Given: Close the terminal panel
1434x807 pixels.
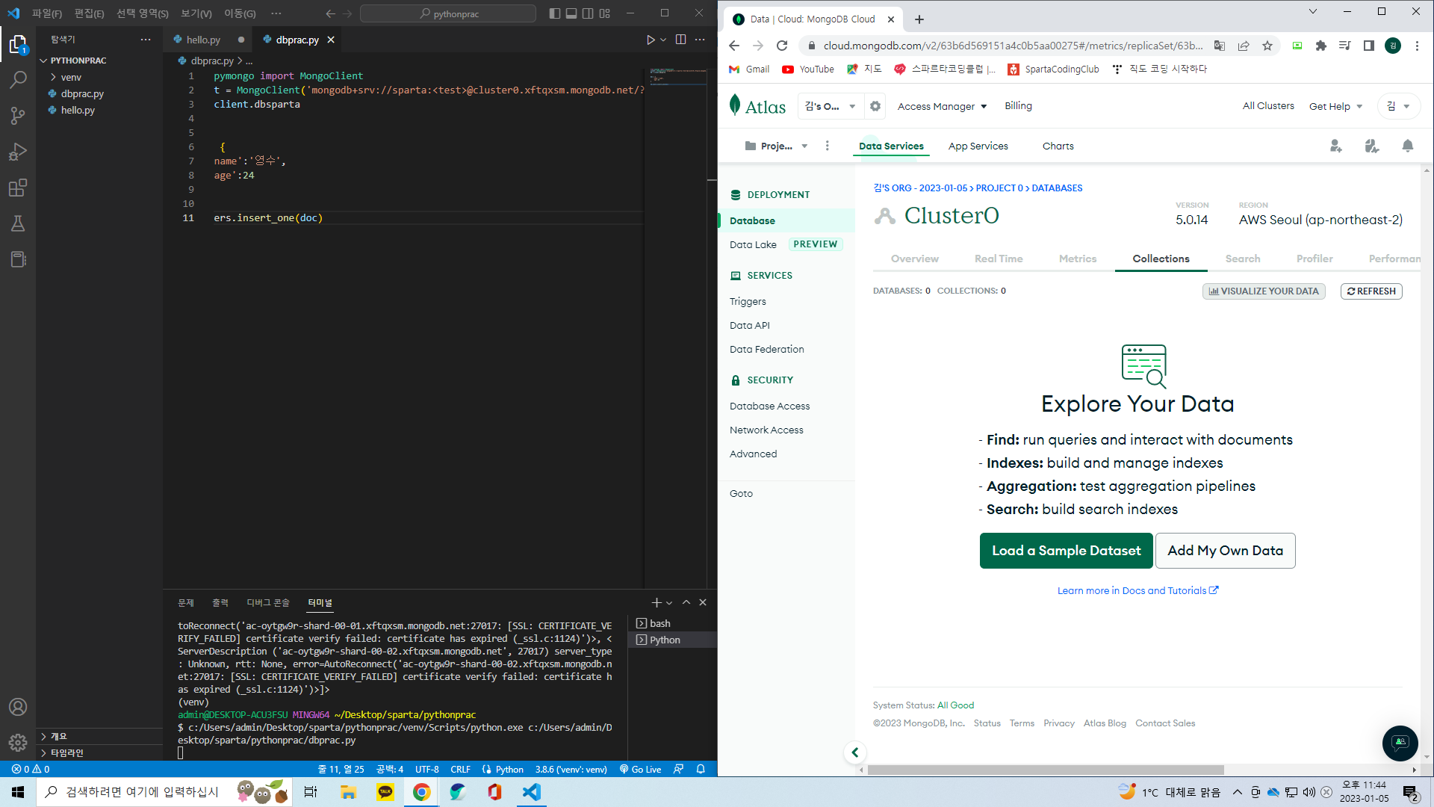Looking at the screenshot, I should coord(703,602).
